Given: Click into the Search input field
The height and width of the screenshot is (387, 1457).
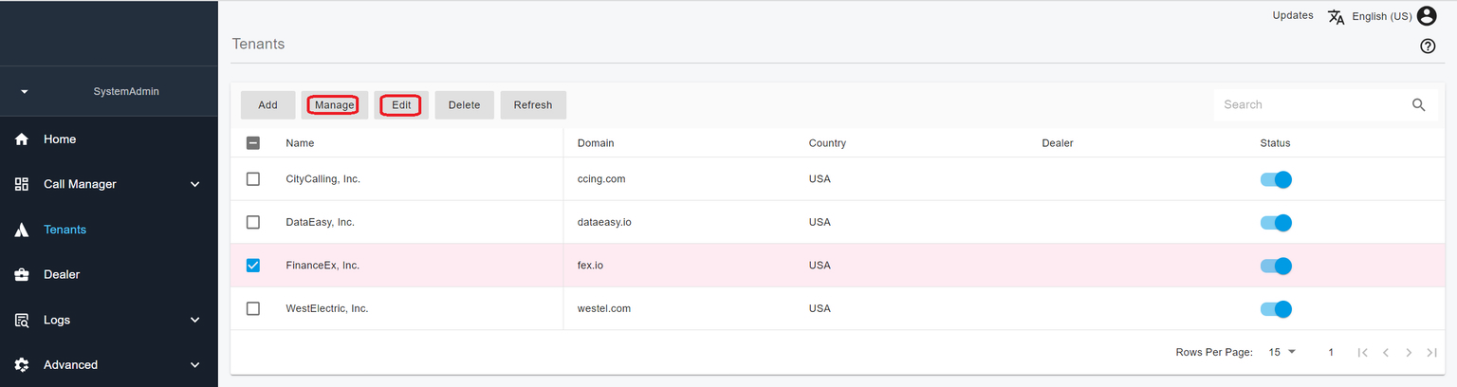Looking at the screenshot, I should coord(1309,105).
